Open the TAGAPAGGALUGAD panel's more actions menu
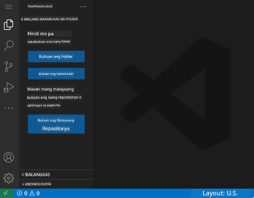The image size is (254, 198). 83,7
